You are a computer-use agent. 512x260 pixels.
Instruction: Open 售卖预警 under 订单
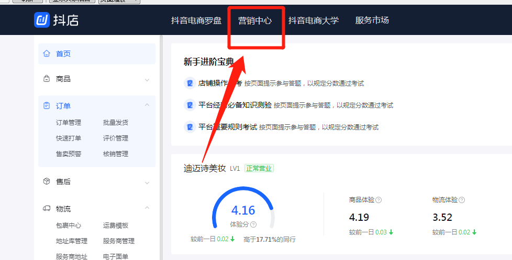point(69,154)
